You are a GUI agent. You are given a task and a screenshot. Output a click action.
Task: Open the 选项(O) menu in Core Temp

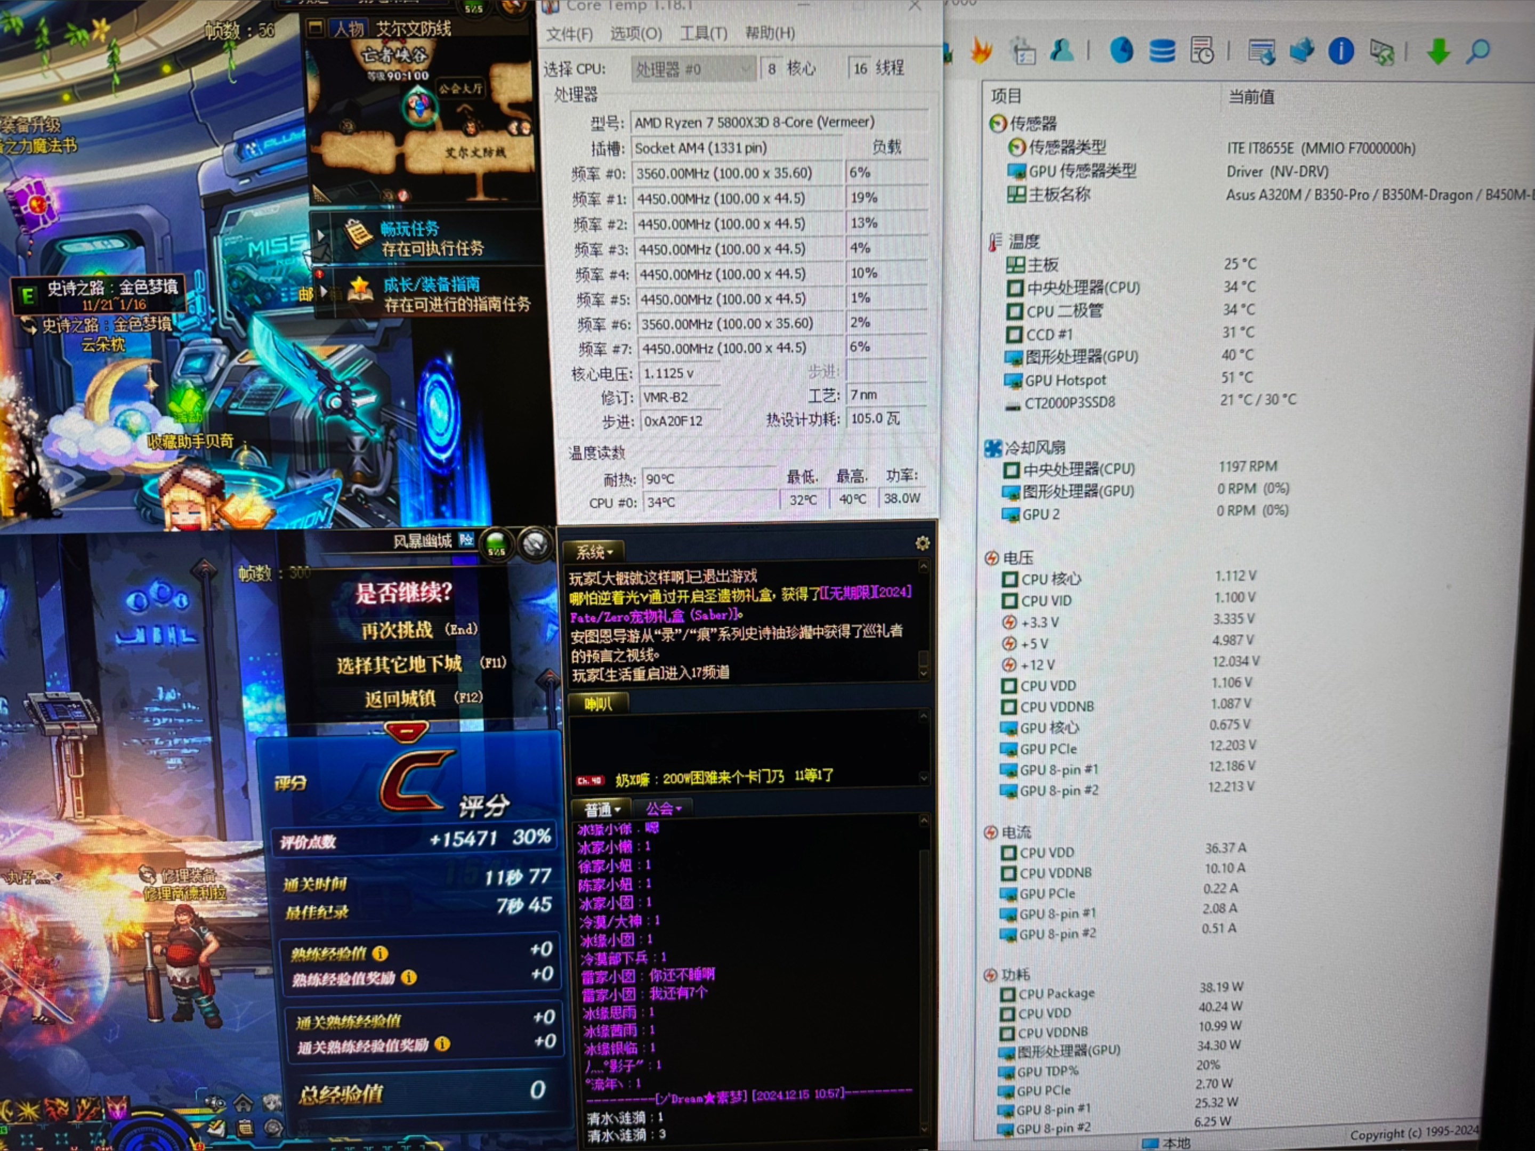pyautogui.click(x=636, y=33)
